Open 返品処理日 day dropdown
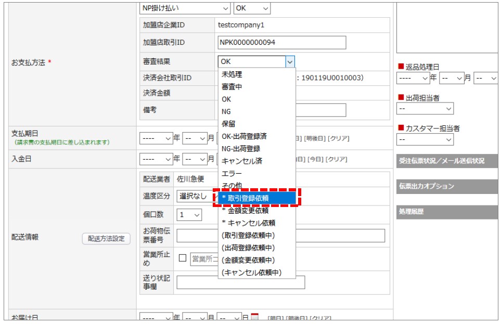Screen dimensions: 501x324 pos(486,79)
